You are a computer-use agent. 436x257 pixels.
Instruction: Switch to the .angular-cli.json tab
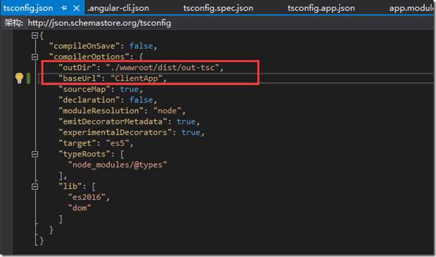(118, 8)
